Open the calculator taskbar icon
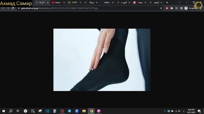The image size is (204, 114). pos(55,111)
